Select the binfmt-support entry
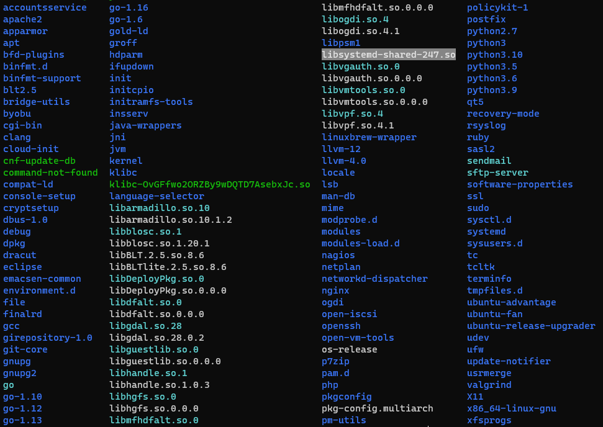 click(x=42, y=78)
